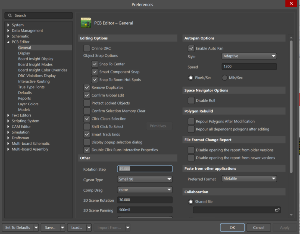Screen dimensions: 300x234
Task: Expand the Simulation node
Action: coord(8,132)
